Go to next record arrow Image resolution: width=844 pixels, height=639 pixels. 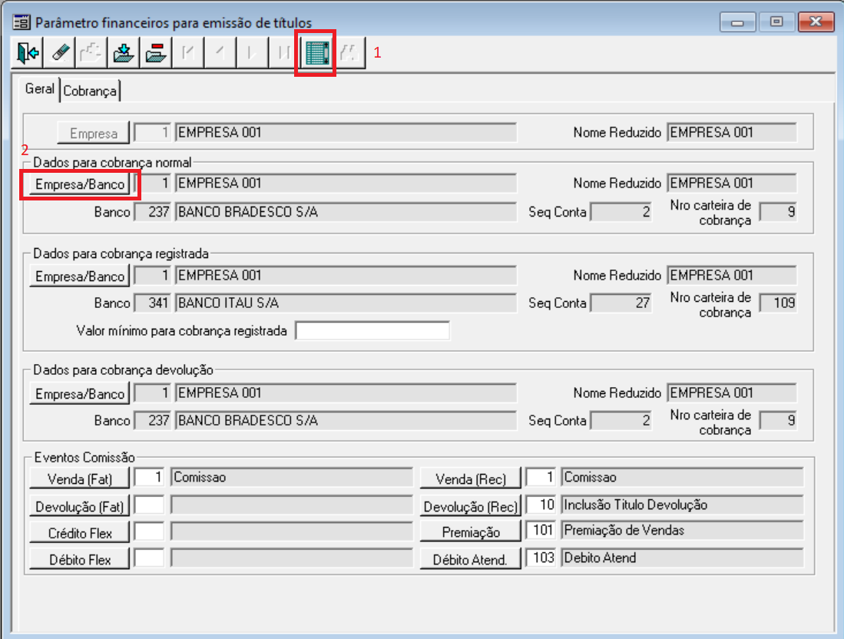coord(251,53)
